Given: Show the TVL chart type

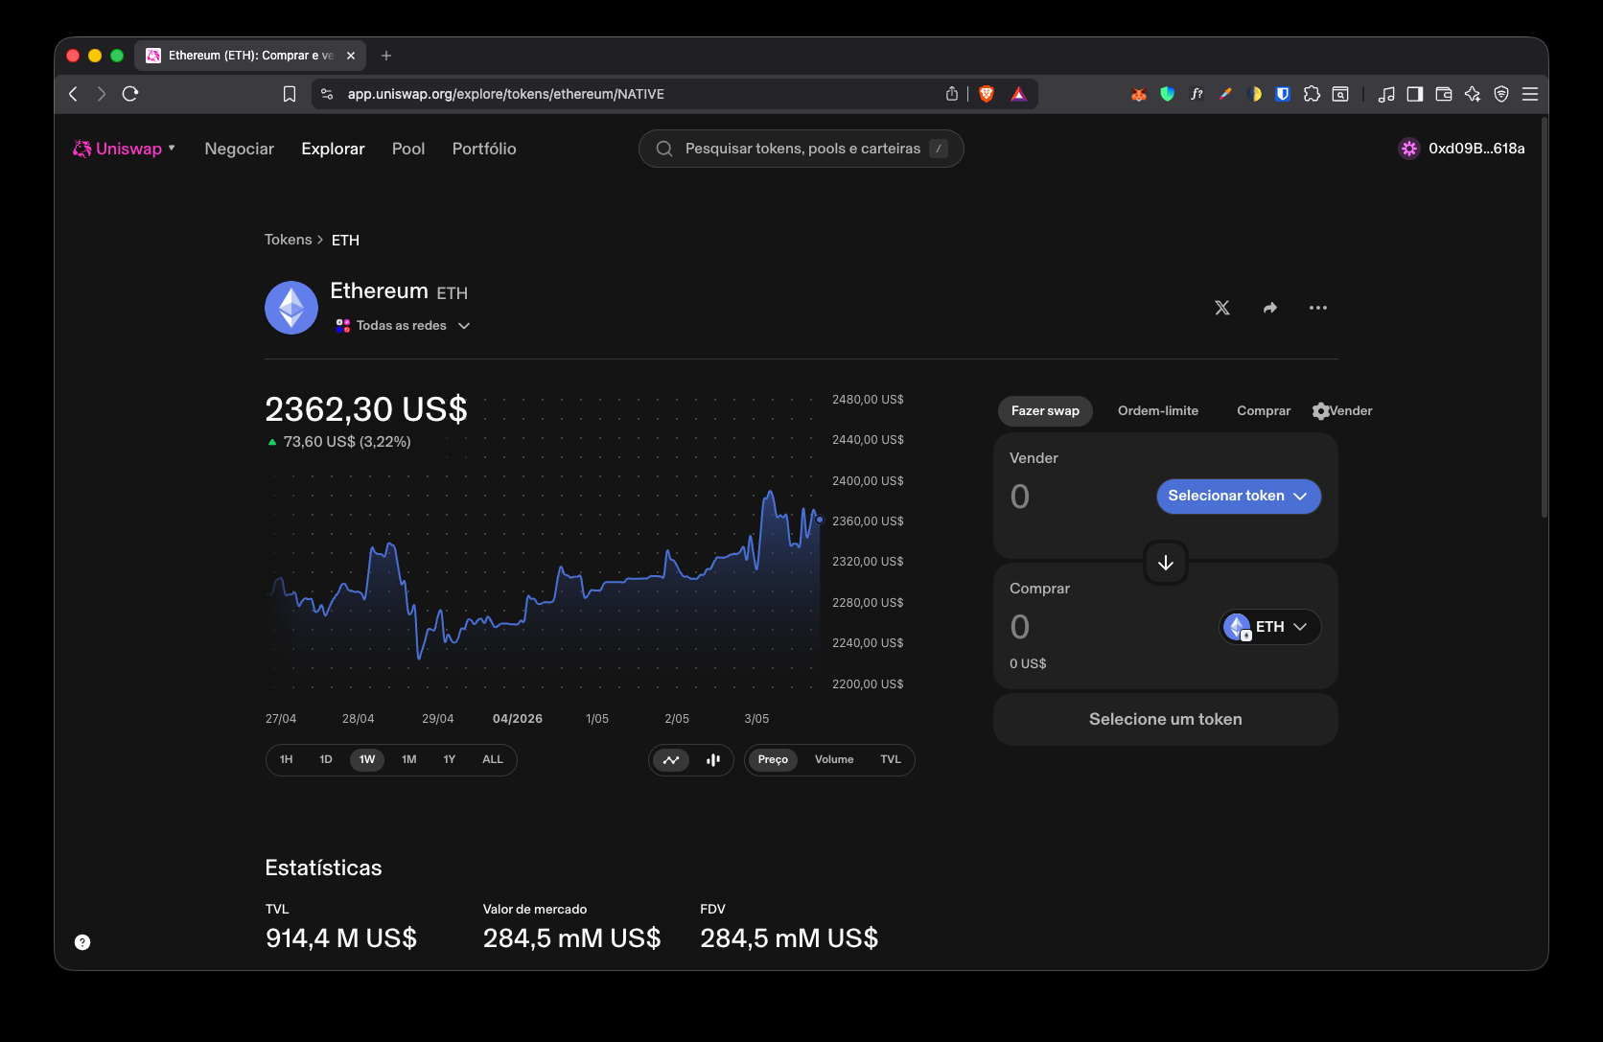Looking at the screenshot, I should pyautogui.click(x=891, y=760).
